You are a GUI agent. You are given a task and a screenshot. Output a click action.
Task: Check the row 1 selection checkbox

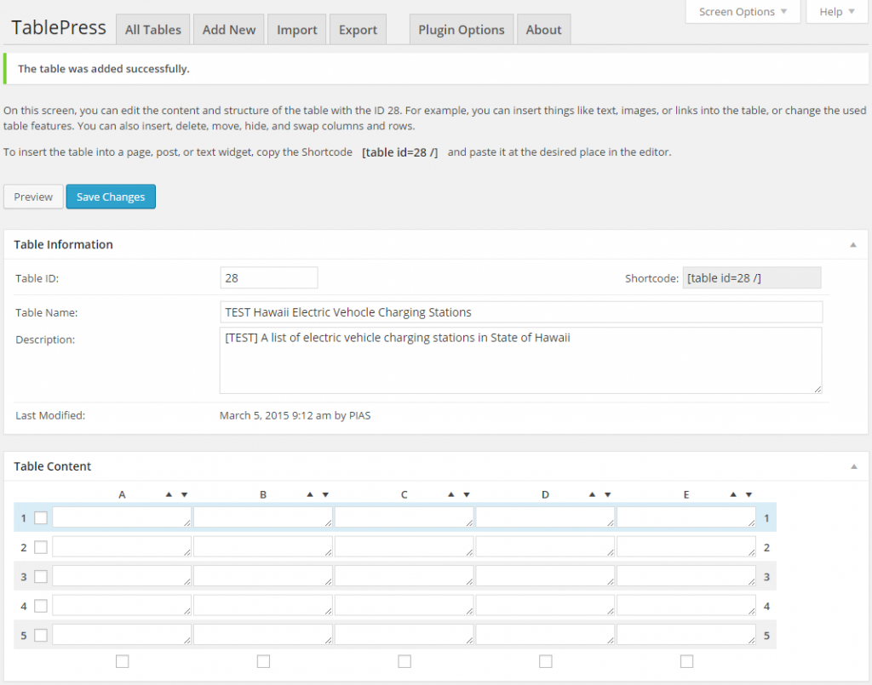click(41, 517)
